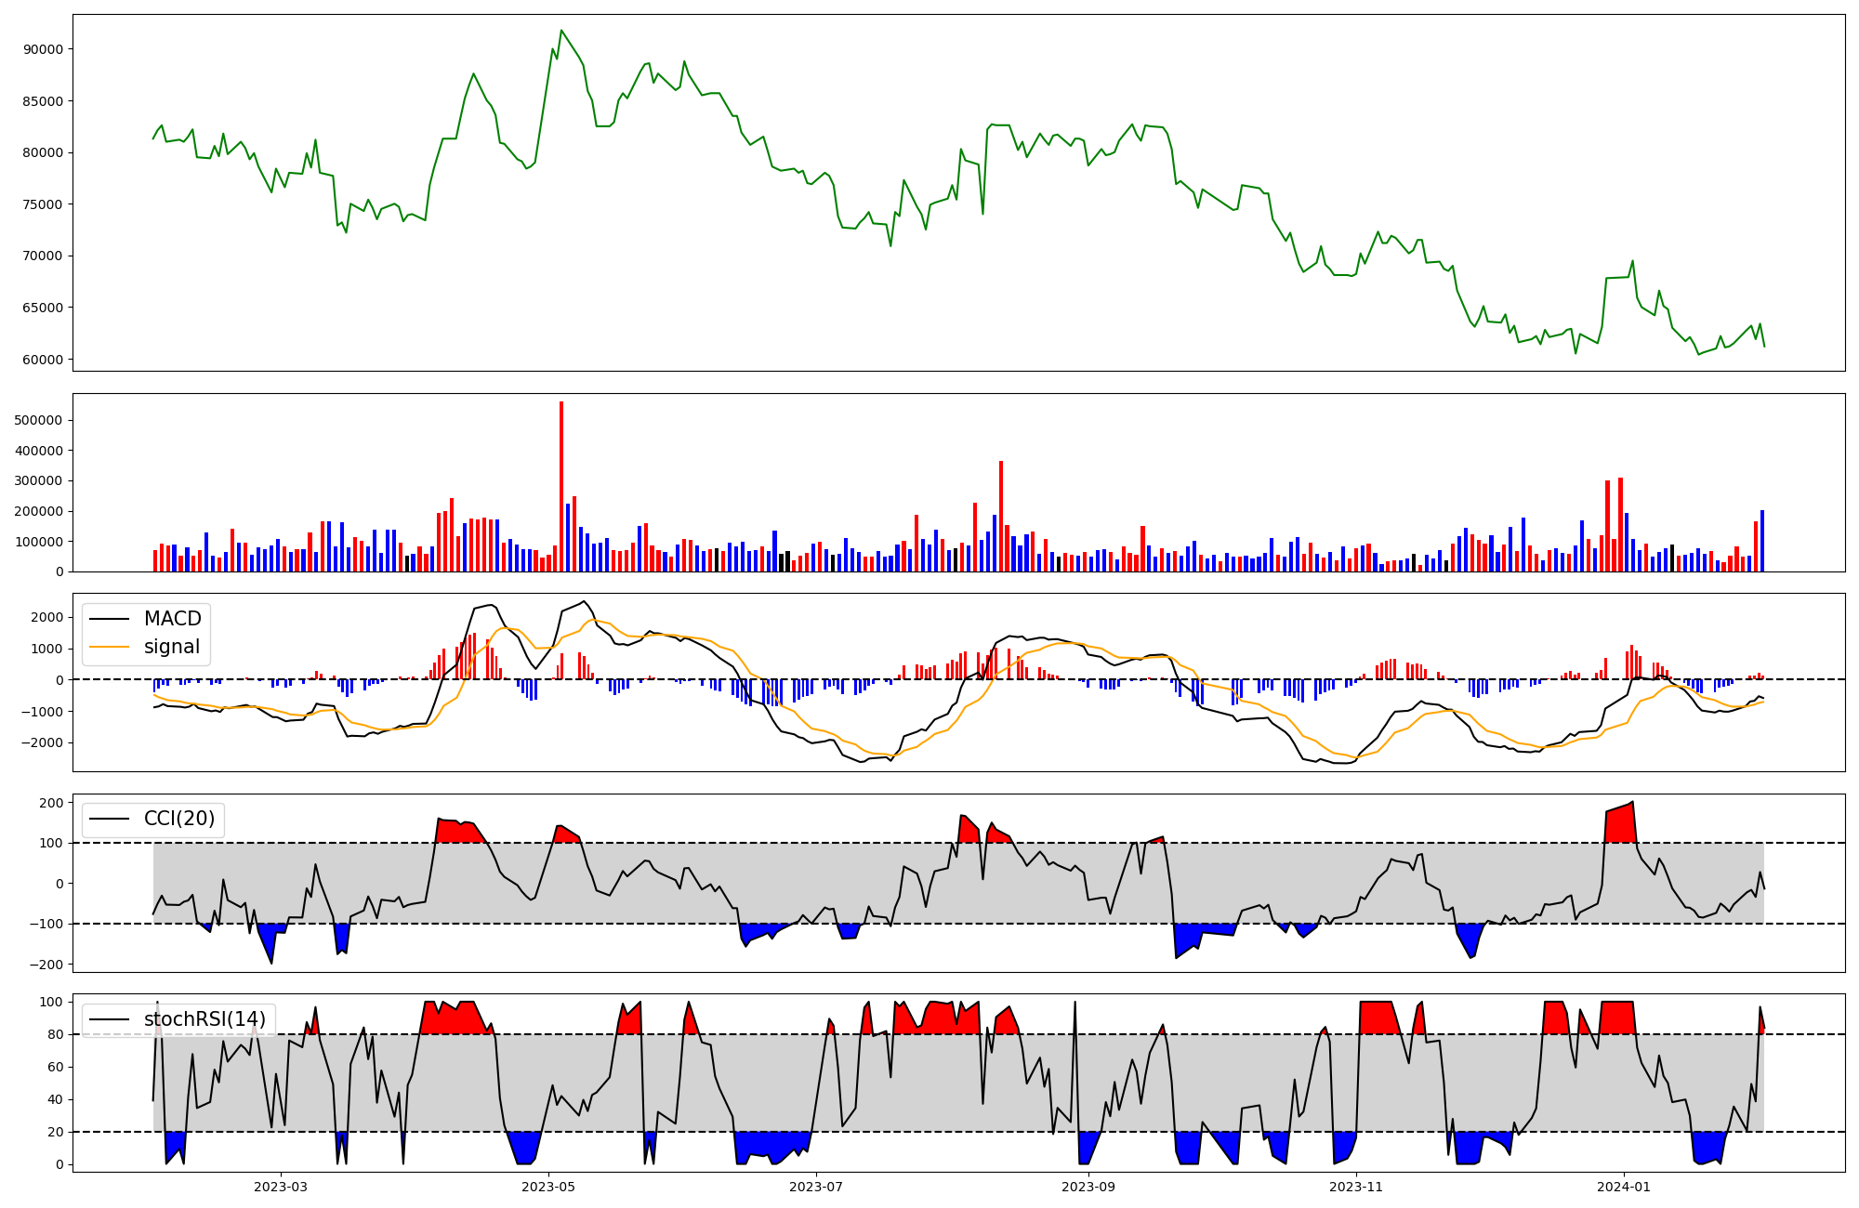Click the 2023-07 x-axis date label
Screen dimensions: 1859x1208
click(816, 1187)
